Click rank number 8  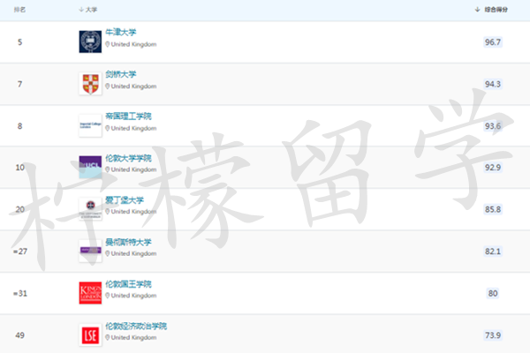[x=20, y=126]
